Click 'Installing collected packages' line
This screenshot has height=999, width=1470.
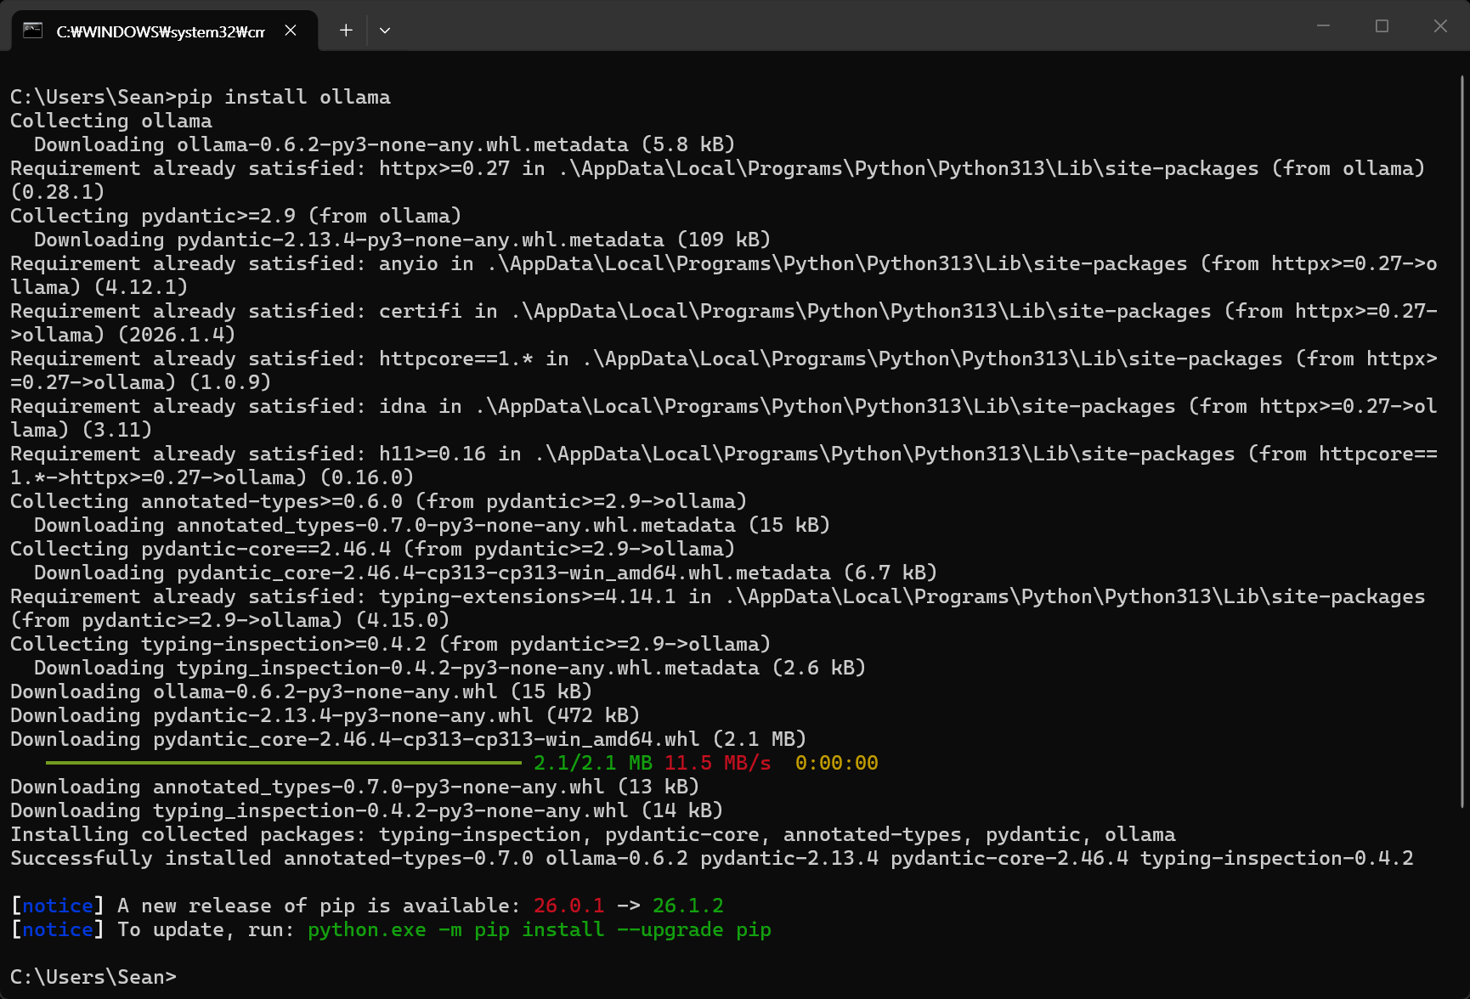tap(593, 834)
